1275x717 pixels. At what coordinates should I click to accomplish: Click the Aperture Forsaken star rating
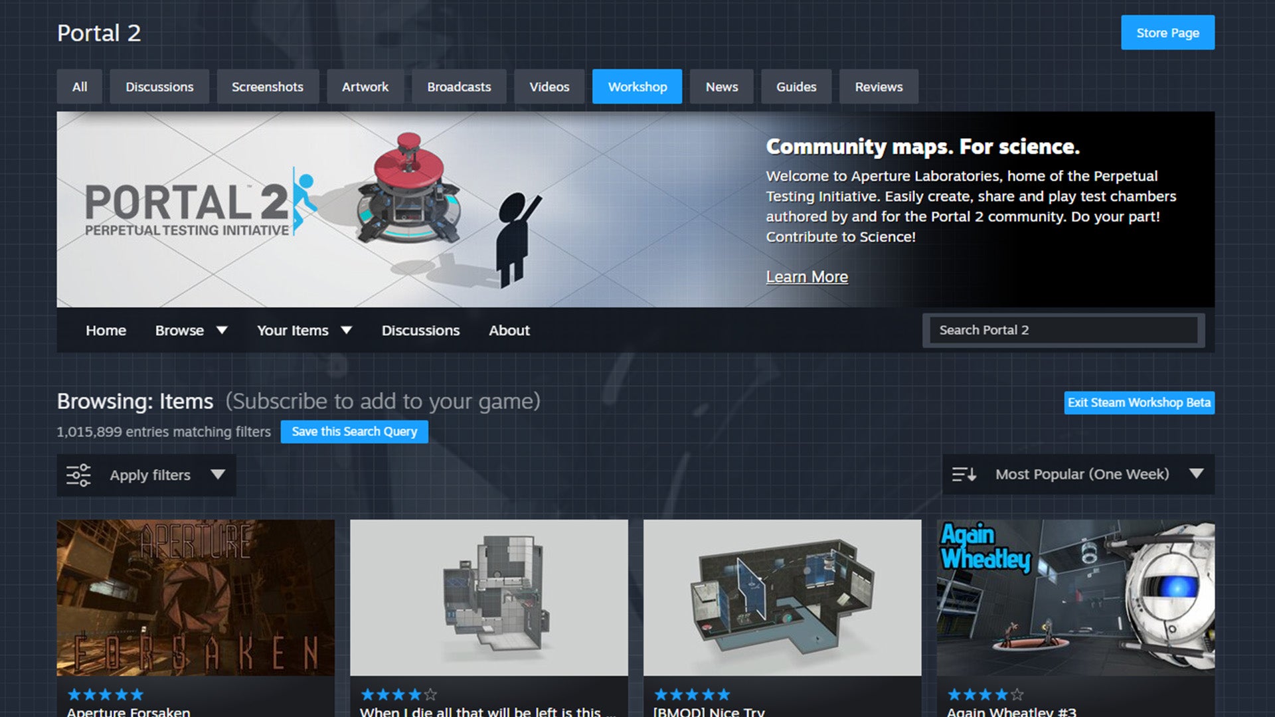click(106, 694)
